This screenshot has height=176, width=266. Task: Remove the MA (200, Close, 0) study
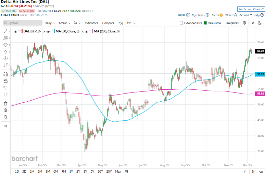tap(83, 31)
